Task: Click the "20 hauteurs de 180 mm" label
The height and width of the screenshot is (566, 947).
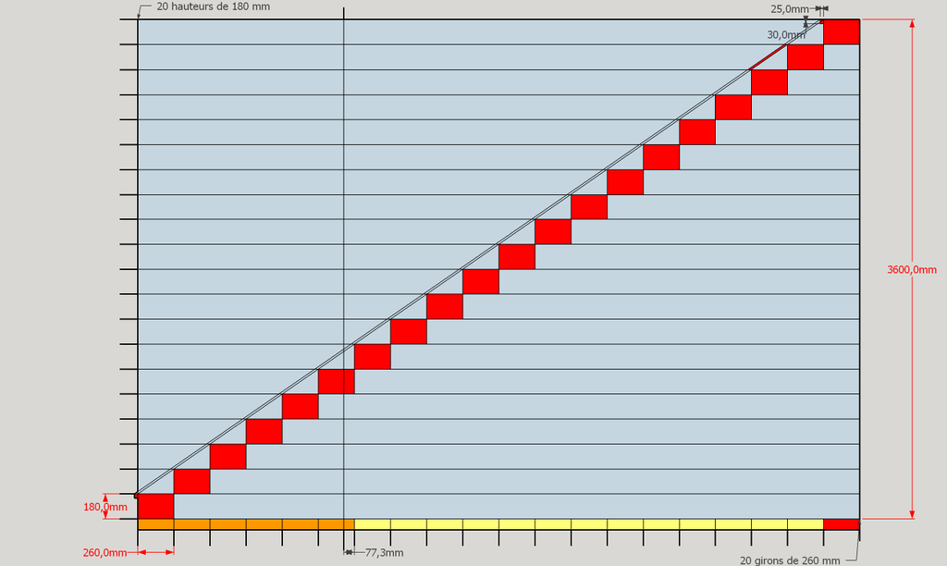Action: click(x=214, y=6)
